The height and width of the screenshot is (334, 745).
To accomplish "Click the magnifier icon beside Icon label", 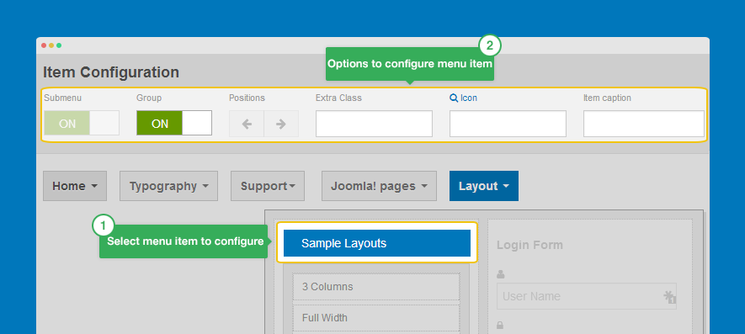I will [453, 98].
